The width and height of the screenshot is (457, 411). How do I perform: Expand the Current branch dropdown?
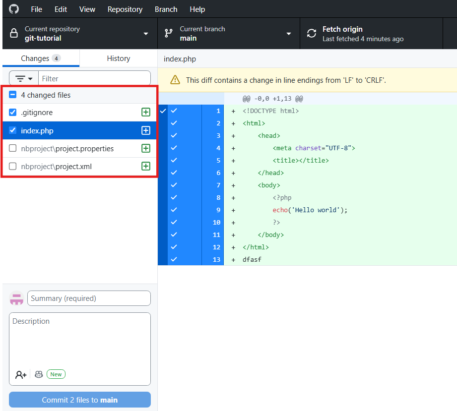228,34
